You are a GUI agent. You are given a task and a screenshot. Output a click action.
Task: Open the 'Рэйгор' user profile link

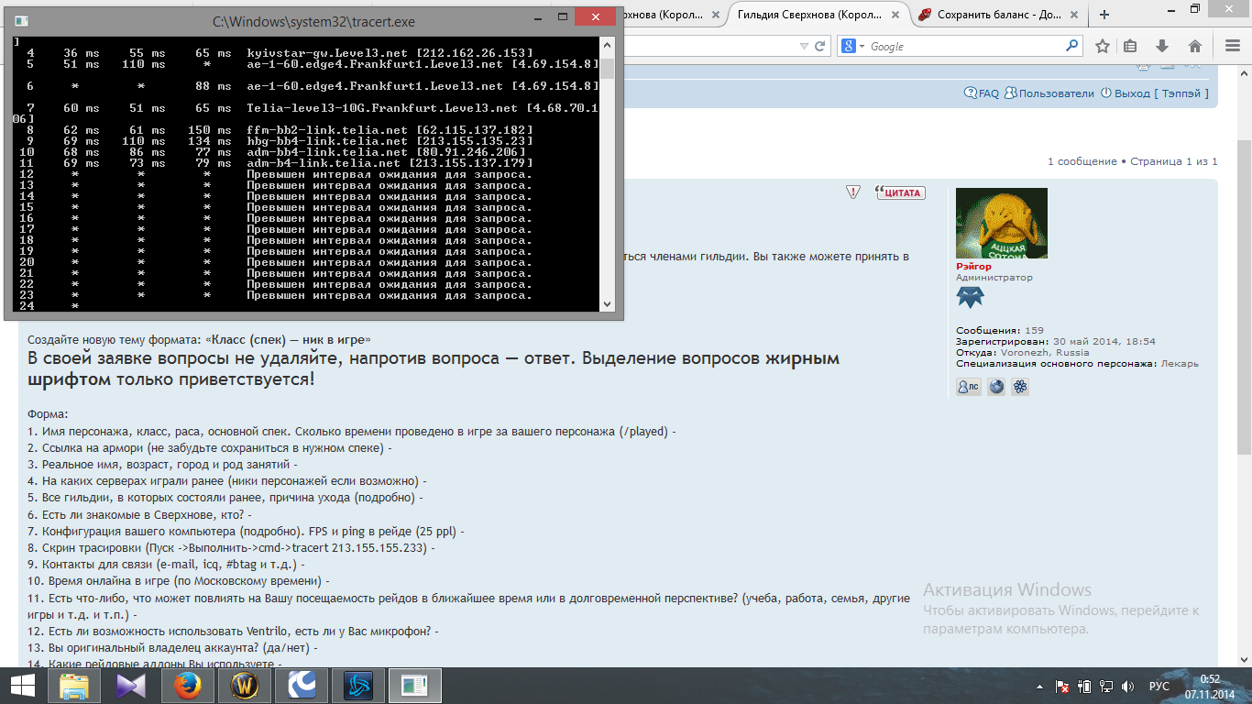pyautogui.click(x=973, y=266)
